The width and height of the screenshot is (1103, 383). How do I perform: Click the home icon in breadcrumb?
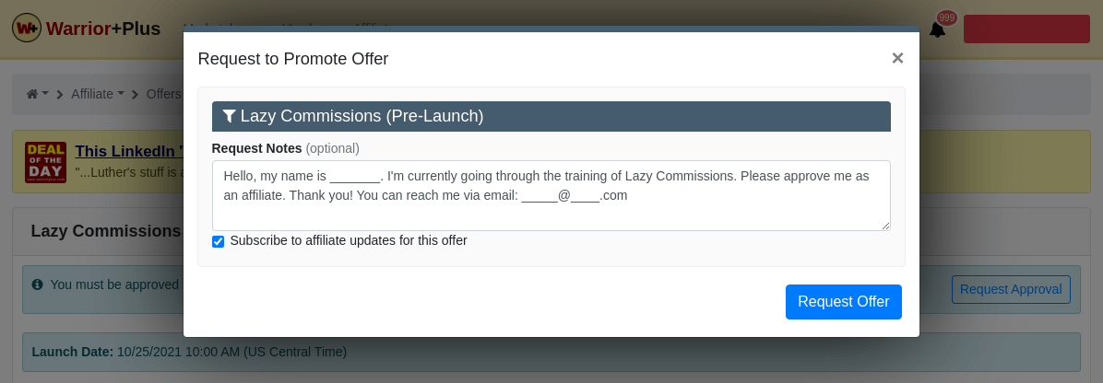(32, 94)
